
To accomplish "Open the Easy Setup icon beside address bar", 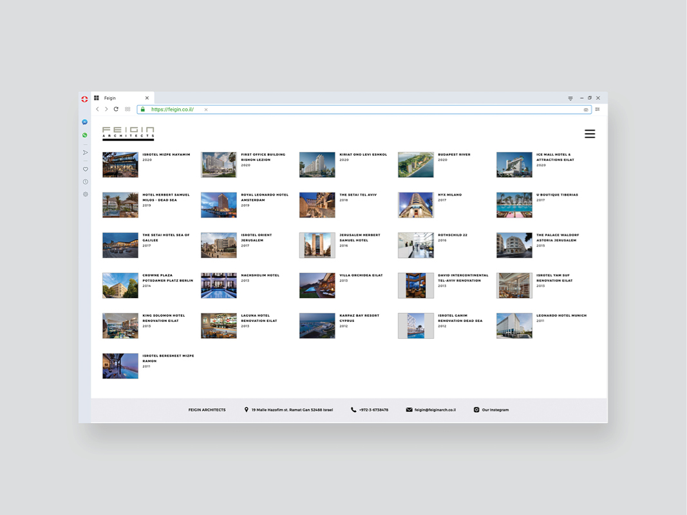I will point(598,109).
